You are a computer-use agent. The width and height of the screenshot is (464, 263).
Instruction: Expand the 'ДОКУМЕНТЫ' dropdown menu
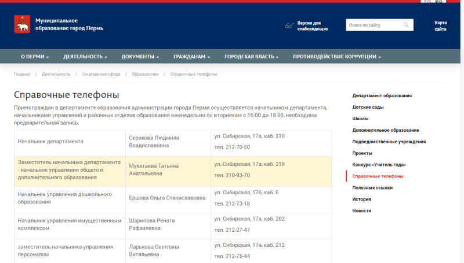tap(140, 57)
